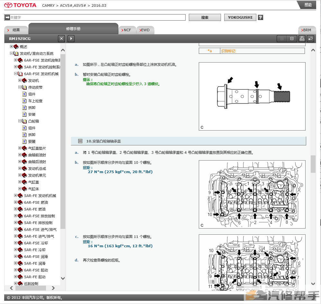Expand the 发动机 tree node
The image size is (321, 304).
click(x=20, y=80)
